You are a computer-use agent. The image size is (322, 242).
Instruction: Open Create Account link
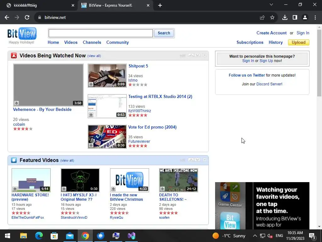click(x=271, y=33)
